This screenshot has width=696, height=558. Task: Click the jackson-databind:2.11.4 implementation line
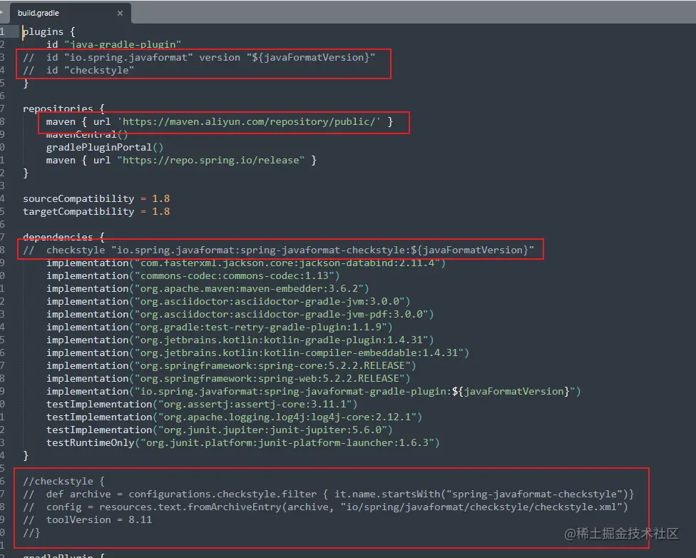(x=246, y=263)
